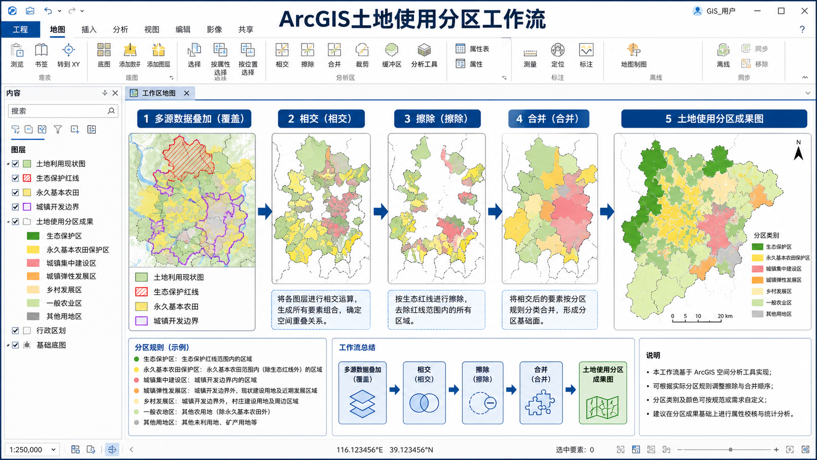Open the 书签 bookmarks tool
817x460 pixels.
pos(41,55)
